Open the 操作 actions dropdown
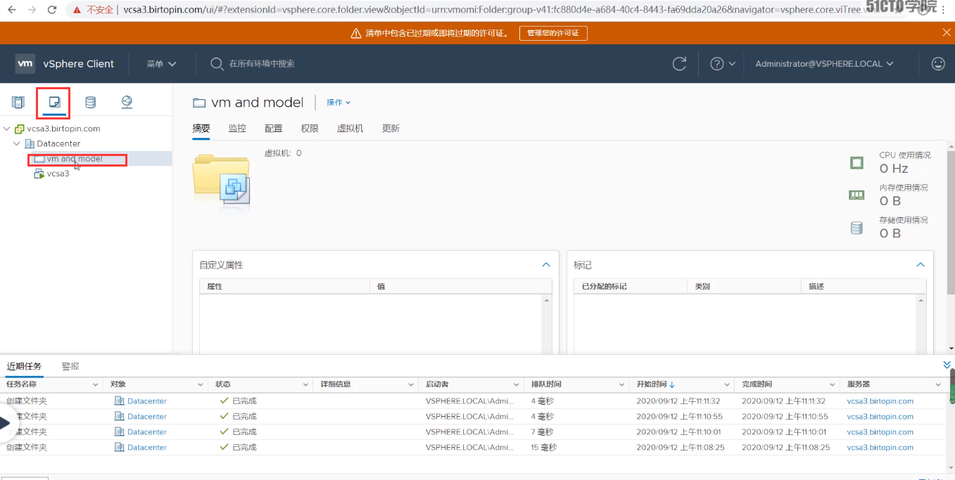955x480 pixels. 339,103
